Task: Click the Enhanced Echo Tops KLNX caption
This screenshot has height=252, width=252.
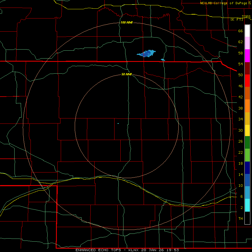Action: coord(127,250)
